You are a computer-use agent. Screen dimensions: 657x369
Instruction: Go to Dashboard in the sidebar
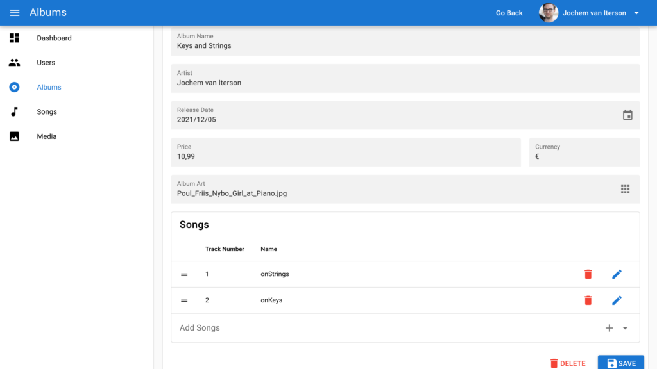pyautogui.click(x=54, y=38)
